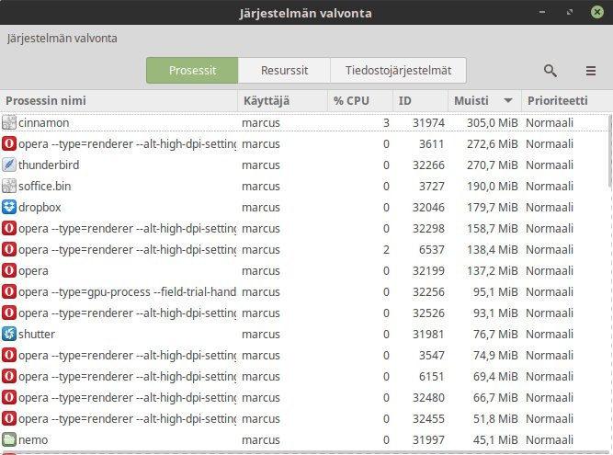Click Opera icon of process ID 6151
613x455 pixels.
[9, 376]
